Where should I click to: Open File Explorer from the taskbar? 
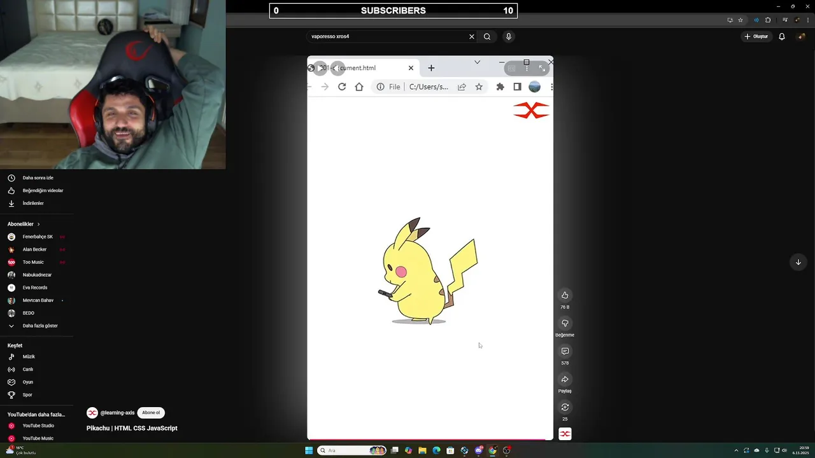[422, 450]
